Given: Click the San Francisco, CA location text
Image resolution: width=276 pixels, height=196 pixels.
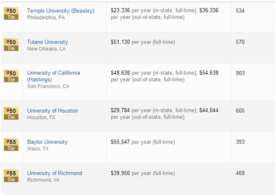Looking at the screenshot, I should [48, 86].
